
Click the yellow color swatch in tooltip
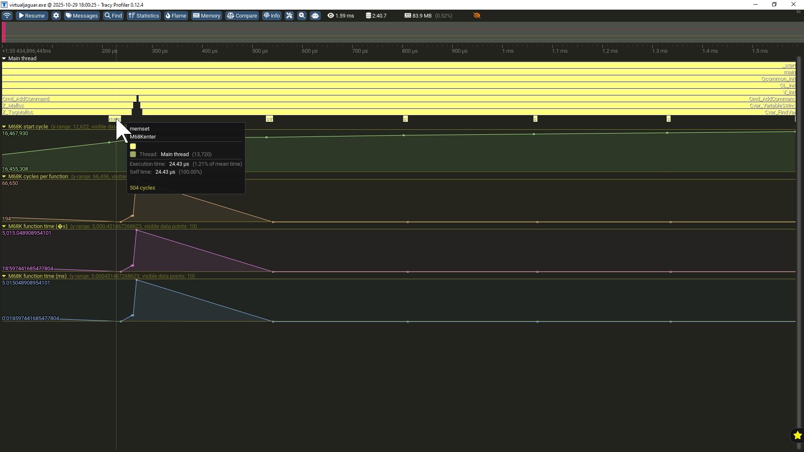tap(133, 146)
